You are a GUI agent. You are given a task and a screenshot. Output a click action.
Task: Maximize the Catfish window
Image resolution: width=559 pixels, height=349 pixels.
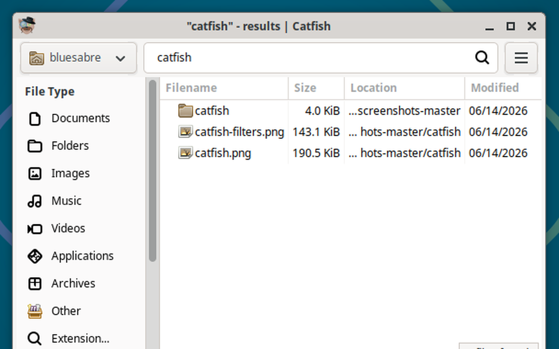511,26
